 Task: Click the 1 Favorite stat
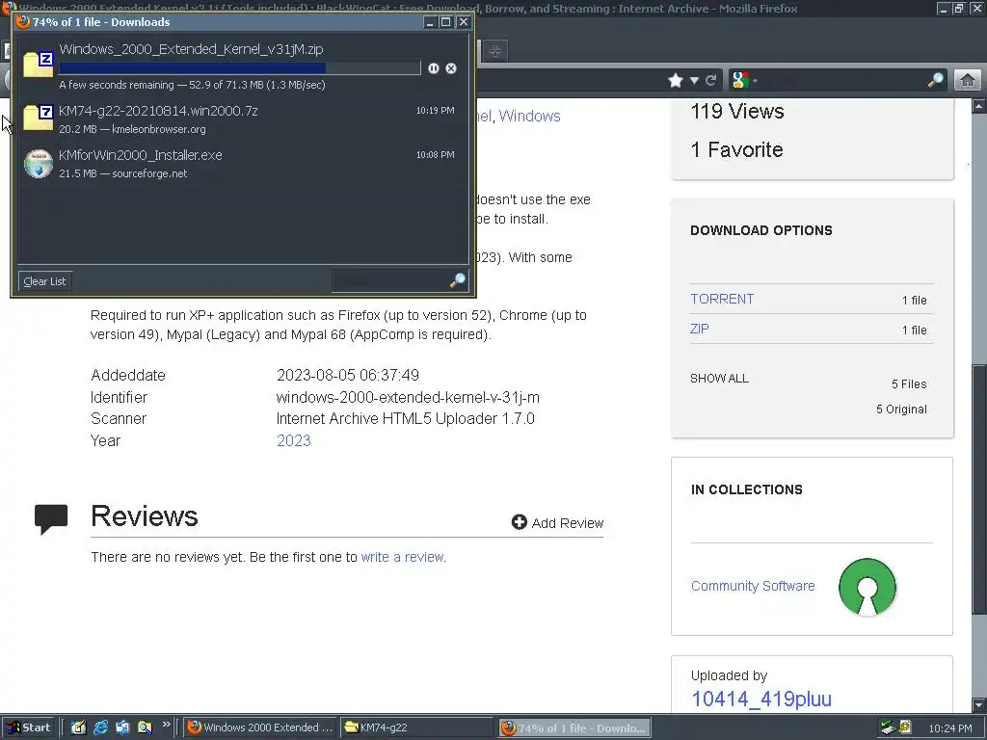[x=736, y=149]
